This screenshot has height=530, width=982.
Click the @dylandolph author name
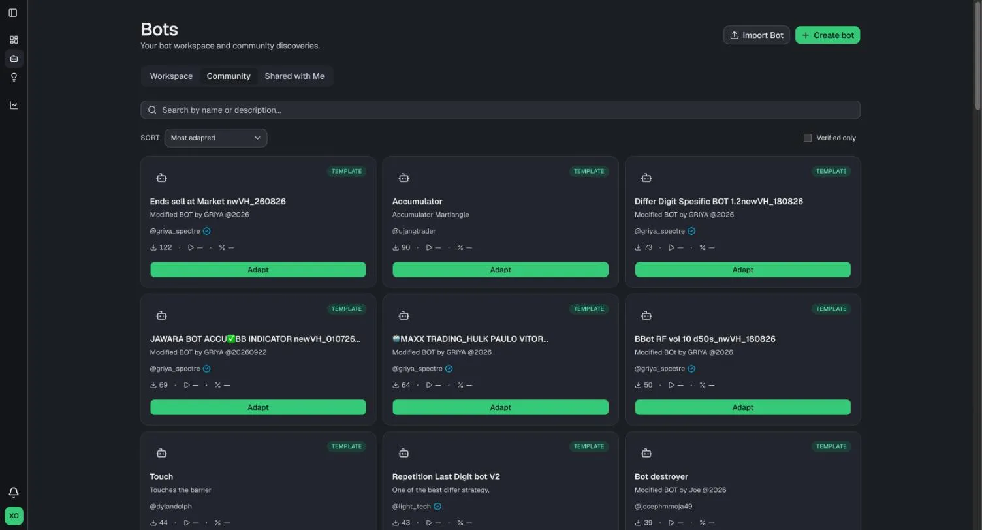(x=171, y=507)
